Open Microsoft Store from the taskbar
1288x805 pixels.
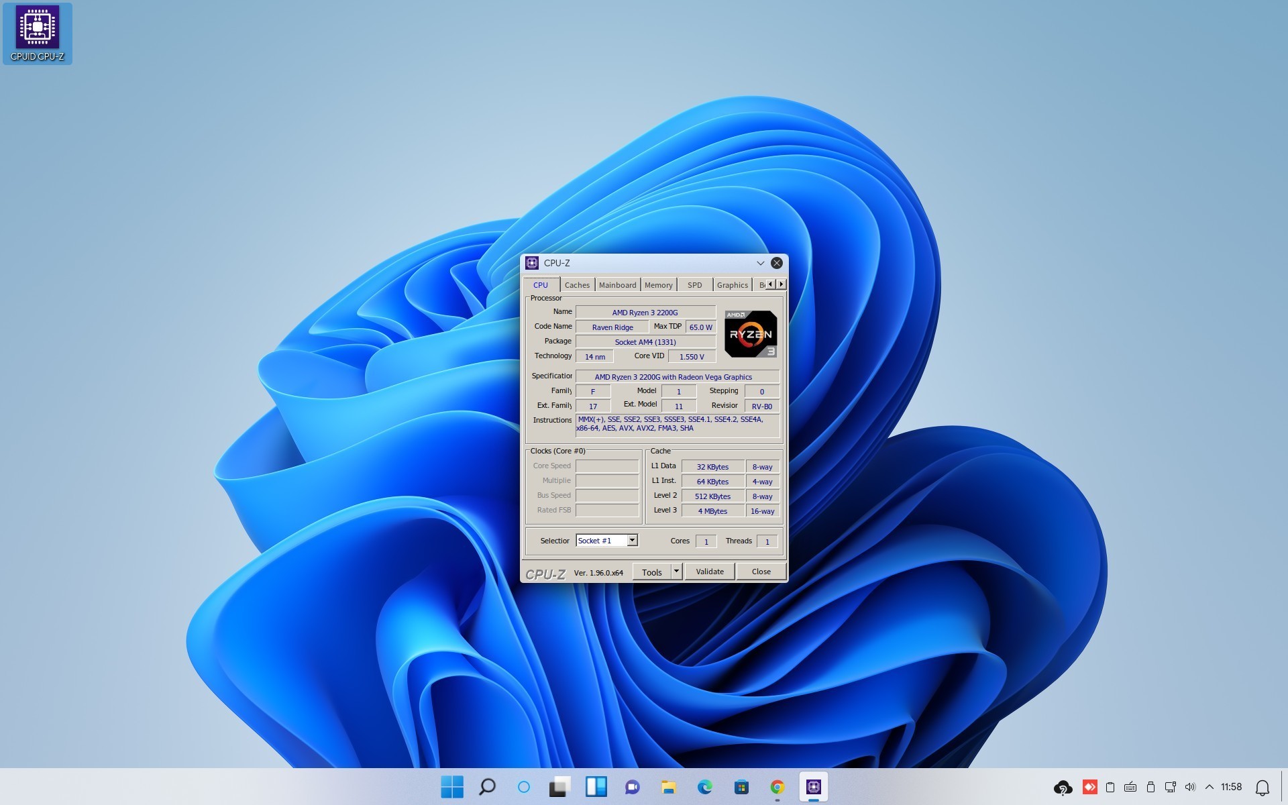[741, 787]
